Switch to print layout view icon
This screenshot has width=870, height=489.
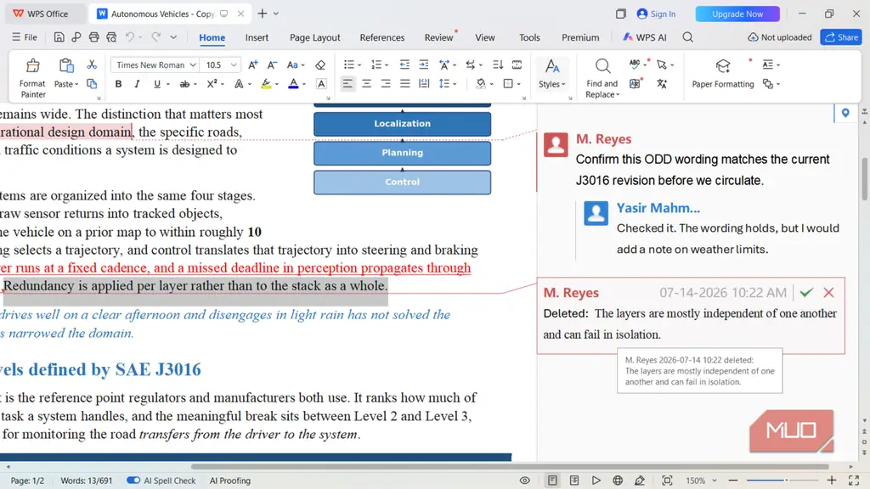[x=552, y=481]
